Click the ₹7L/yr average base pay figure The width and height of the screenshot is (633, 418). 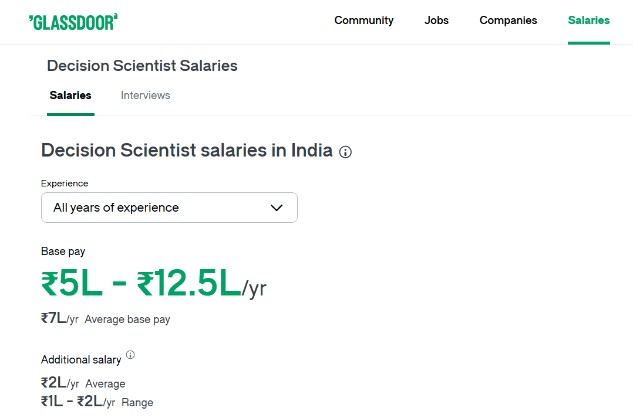click(59, 319)
